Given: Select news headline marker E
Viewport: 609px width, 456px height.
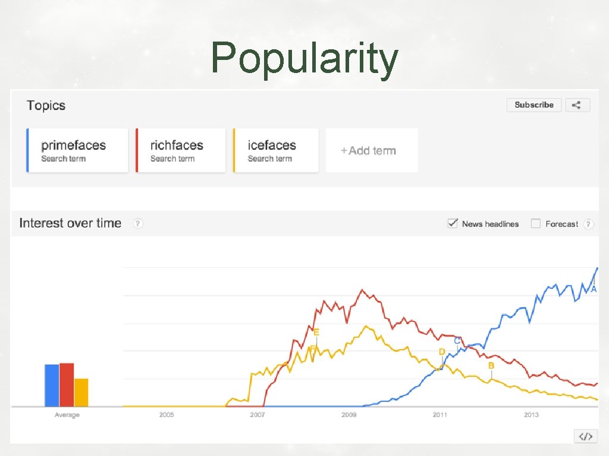Looking at the screenshot, I should coord(316,332).
